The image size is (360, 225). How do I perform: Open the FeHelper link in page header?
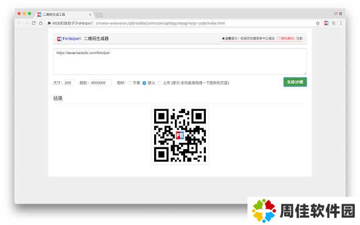[71, 39]
